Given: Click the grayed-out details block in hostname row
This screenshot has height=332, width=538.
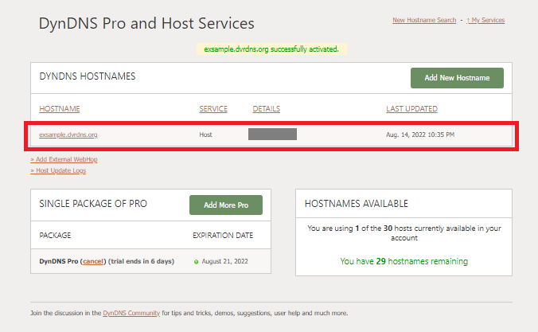Looking at the screenshot, I should tap(272, 134).
